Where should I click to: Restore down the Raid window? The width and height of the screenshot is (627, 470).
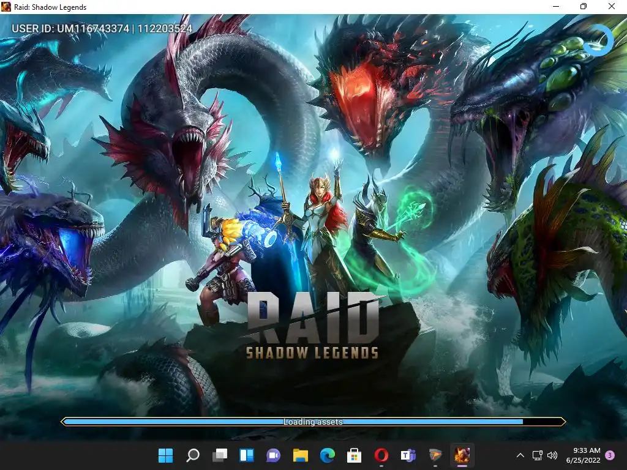pyautogui.click(x=584, y=6)
